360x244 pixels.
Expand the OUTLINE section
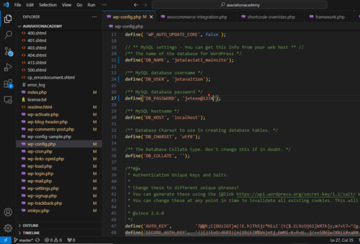[30, 225]
